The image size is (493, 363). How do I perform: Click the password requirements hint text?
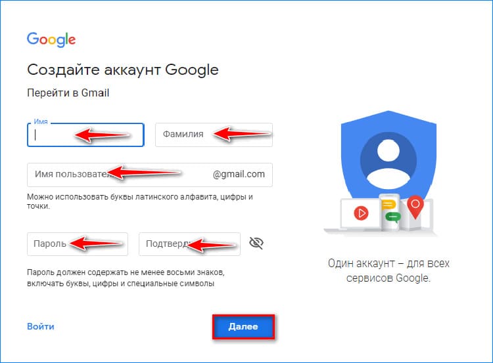click(126, 278)
